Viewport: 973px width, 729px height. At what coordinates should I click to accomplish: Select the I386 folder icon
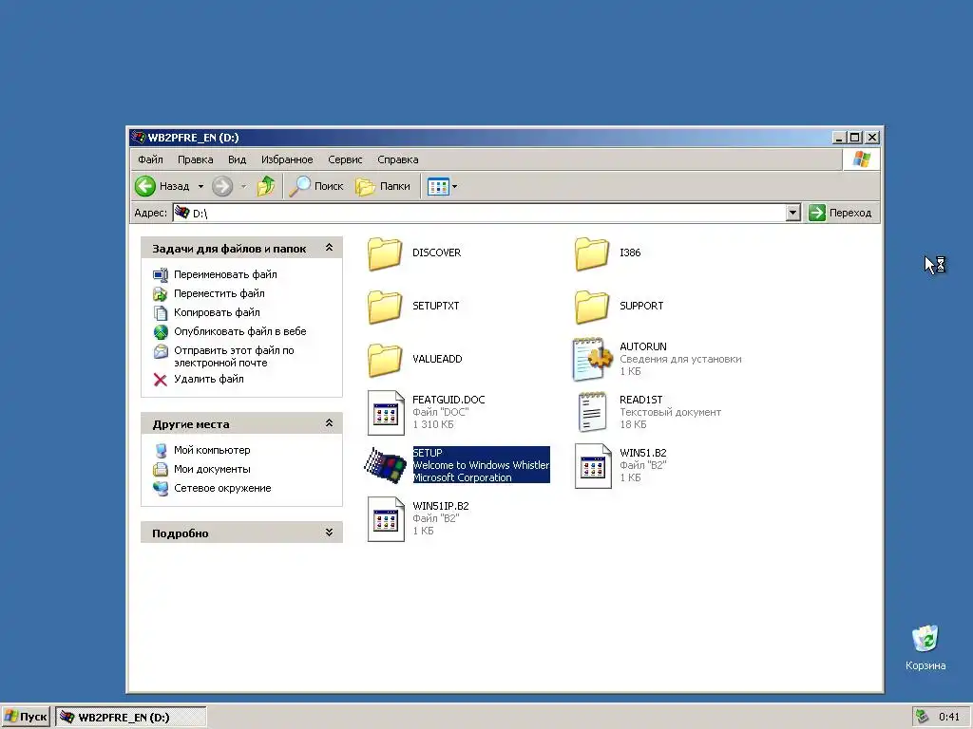coord(592,253)
